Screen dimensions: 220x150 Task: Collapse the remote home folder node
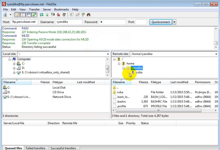(119, 64)
